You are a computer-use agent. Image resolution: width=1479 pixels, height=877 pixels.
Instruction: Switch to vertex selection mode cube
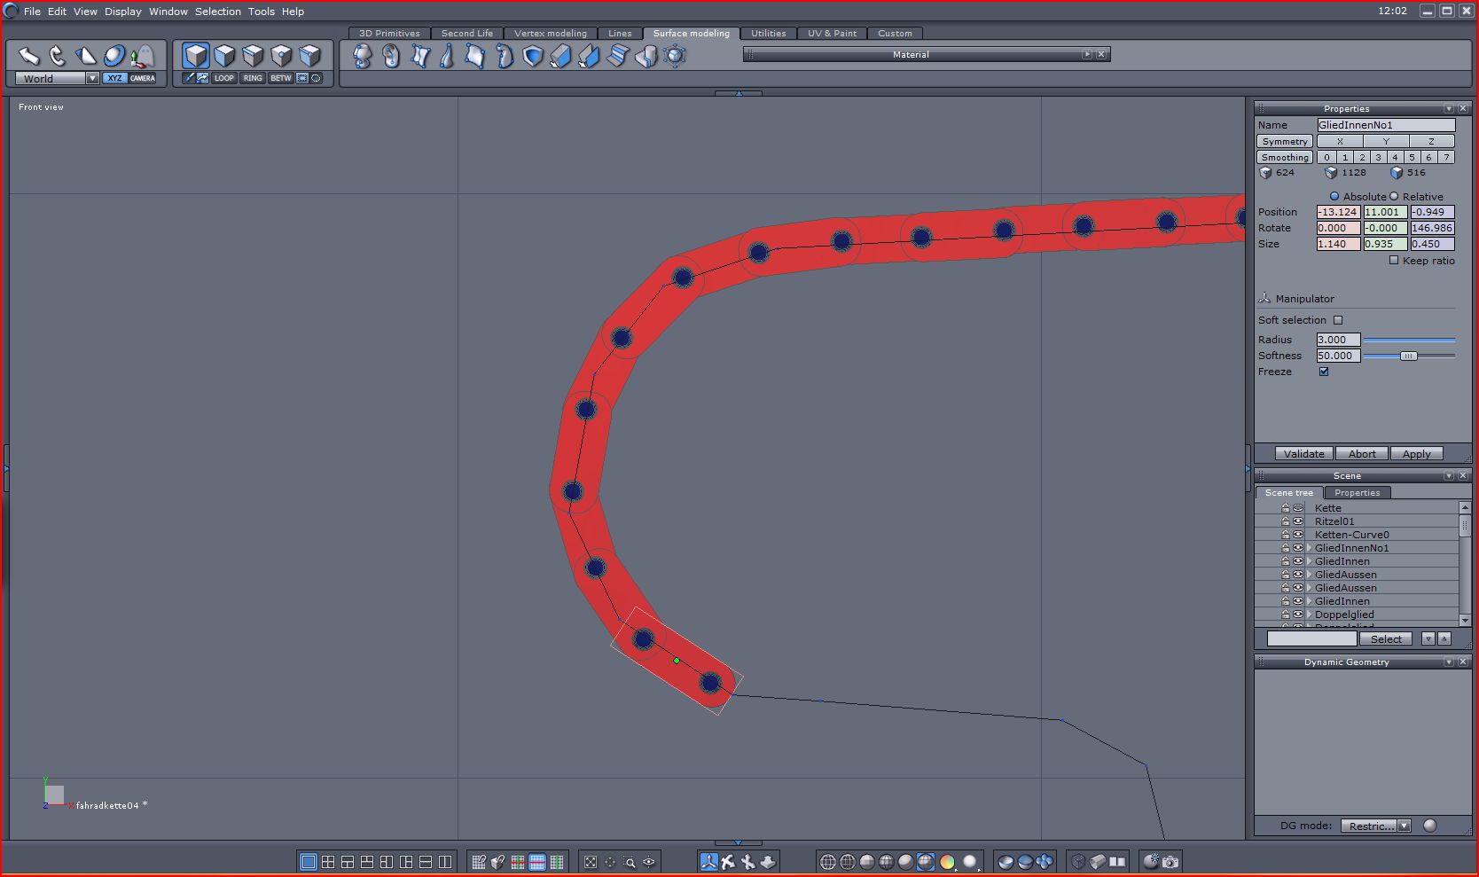[x=281, y=56]
